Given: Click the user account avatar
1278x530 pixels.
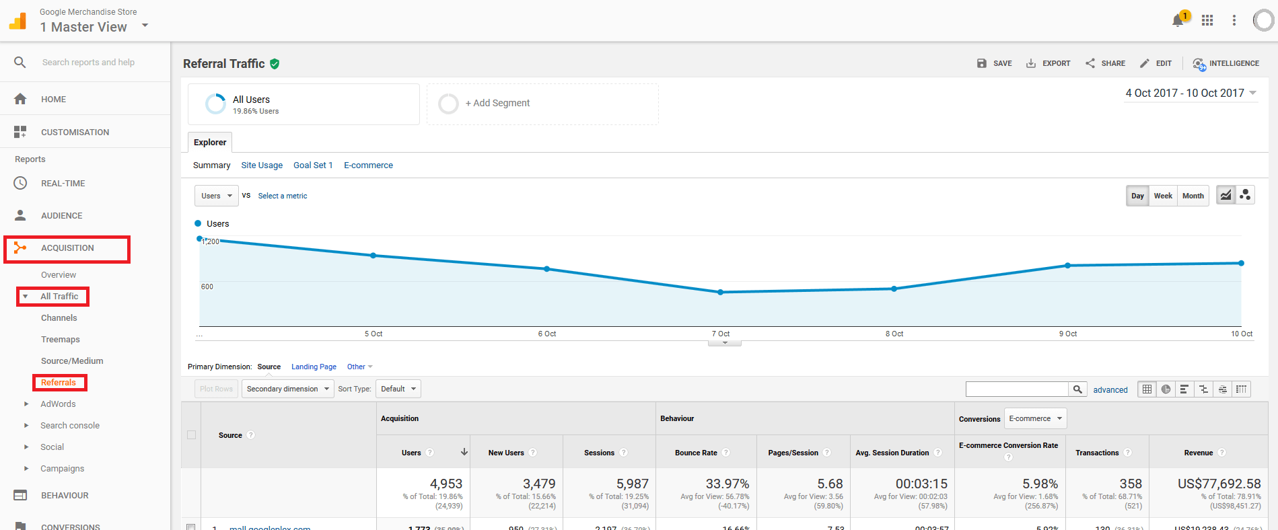Looking at the screenshot, I should point(1263,20).
